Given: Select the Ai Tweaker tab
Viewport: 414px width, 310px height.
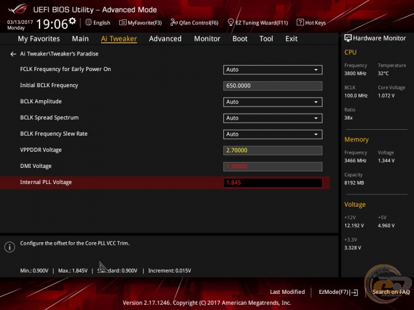Looking at the screenshot, I should 119,39.
